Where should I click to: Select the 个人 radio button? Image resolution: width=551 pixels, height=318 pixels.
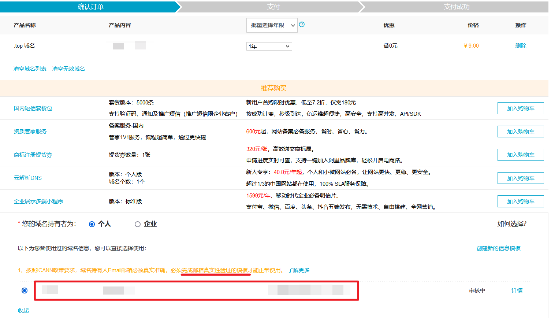pos(92,224)
